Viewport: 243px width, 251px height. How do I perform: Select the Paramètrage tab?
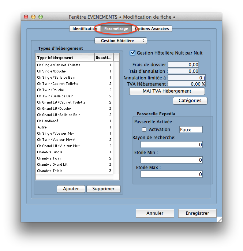pos(116,29)
